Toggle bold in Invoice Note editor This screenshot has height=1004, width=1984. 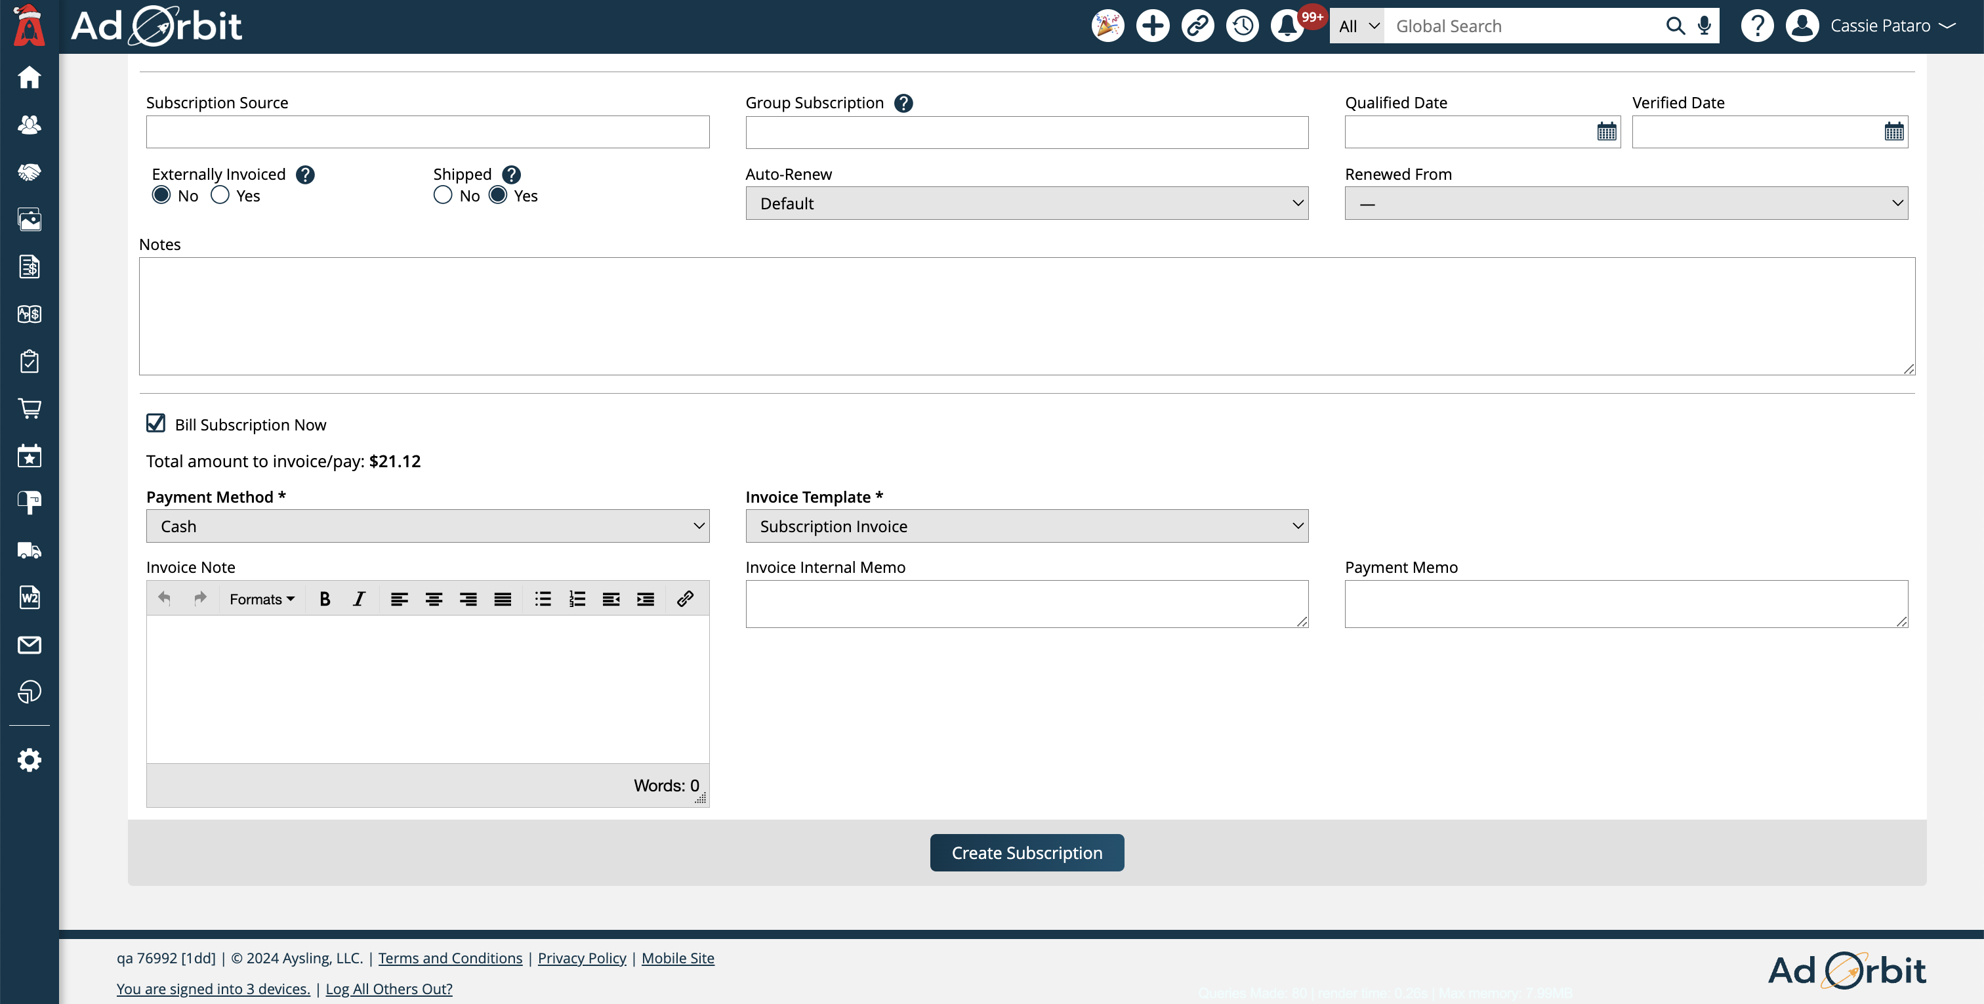click(x=324, y=598)
